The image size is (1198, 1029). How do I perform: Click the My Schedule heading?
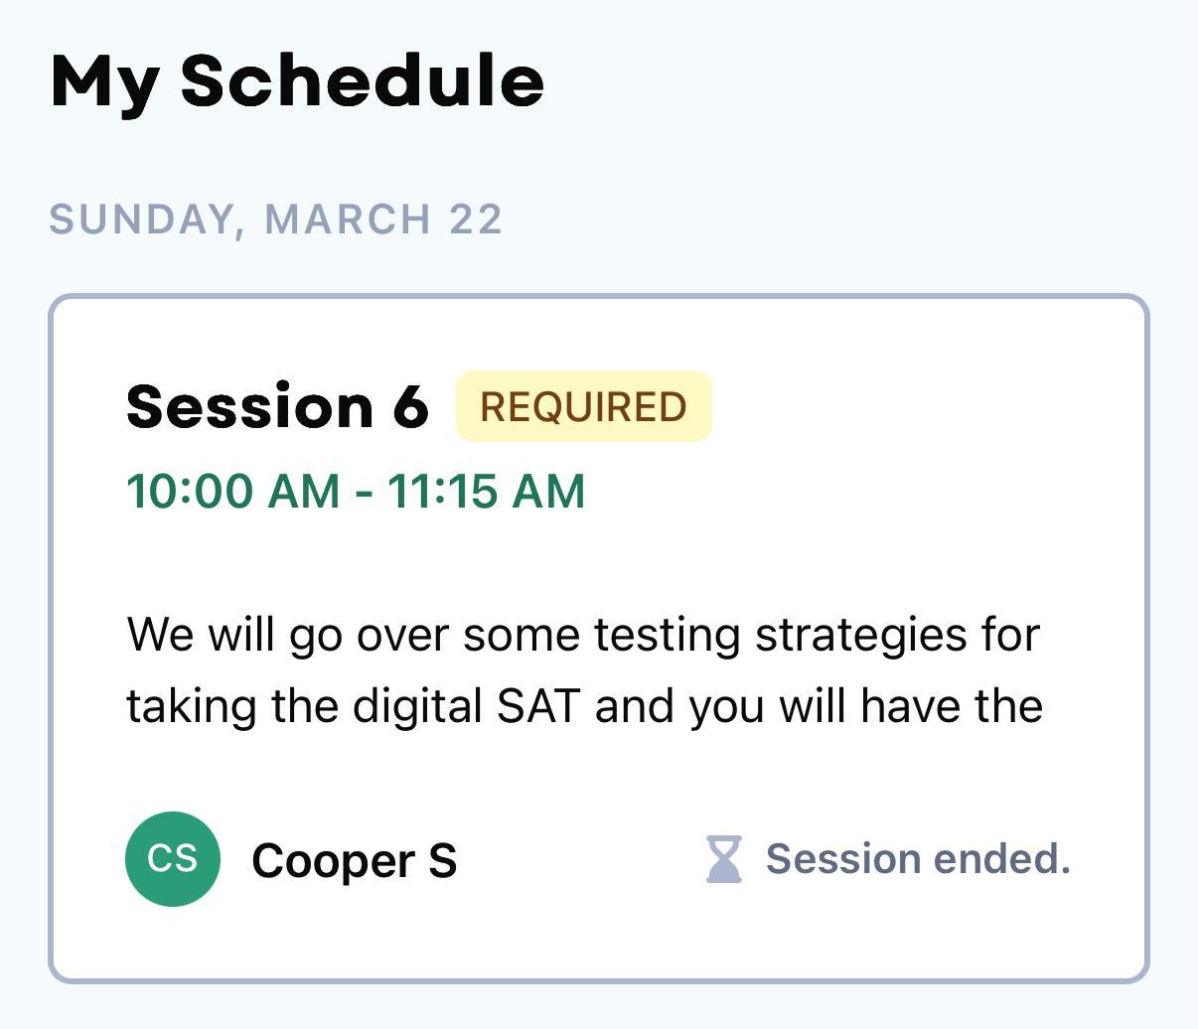[x=297, y=81]
